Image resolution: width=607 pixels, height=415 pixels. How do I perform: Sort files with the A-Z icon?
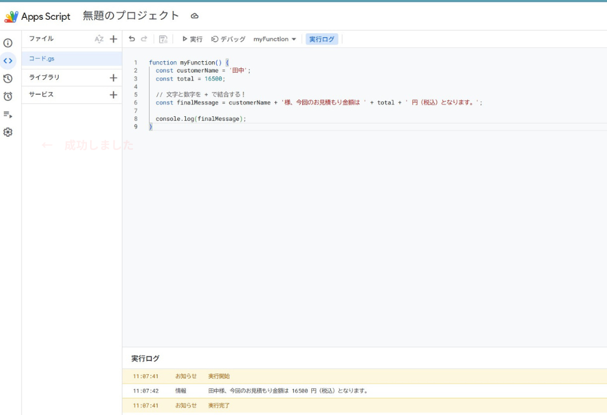click(x=98, y=38)
